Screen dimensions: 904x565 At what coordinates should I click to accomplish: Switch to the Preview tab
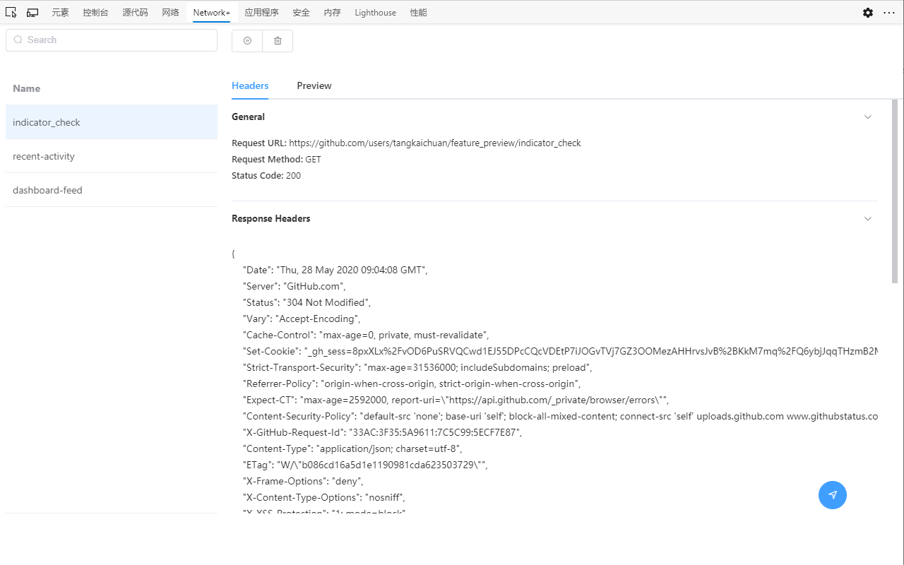pyautogui.click(x=314, y=86)
